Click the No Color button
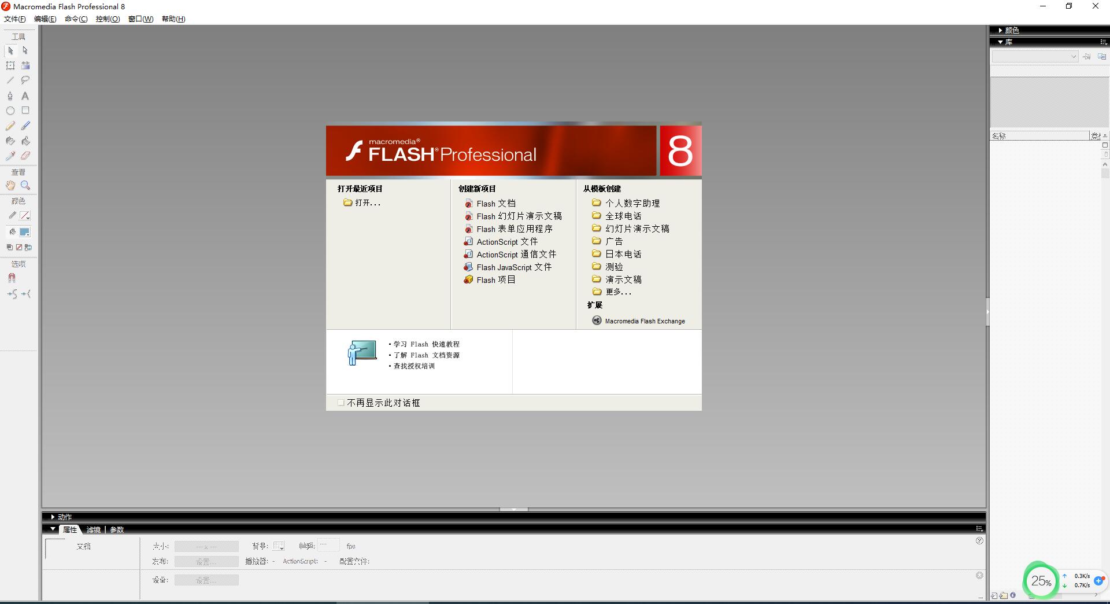This screenshot has height=604, width=1110. (19, 247)
